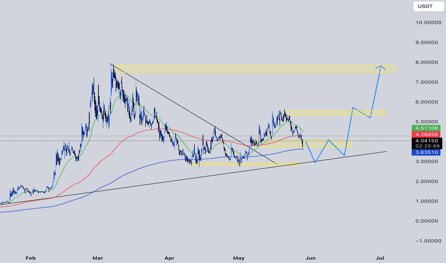Click the 9.00000 price axis value
Viewport: 446px width, 263px height.
(x=426, y=43)
